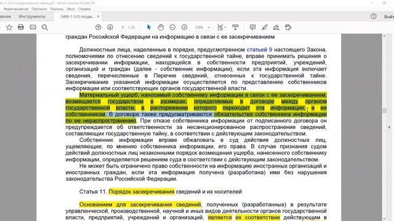Send file by email via the envelope icon
The width and height of the screenshot is (394, 221).
33,27
